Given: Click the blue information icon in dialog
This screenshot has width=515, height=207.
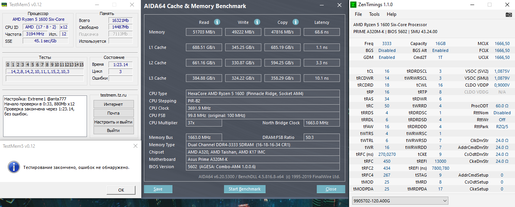Looking at the screenshot, I should tap(14, 167).
